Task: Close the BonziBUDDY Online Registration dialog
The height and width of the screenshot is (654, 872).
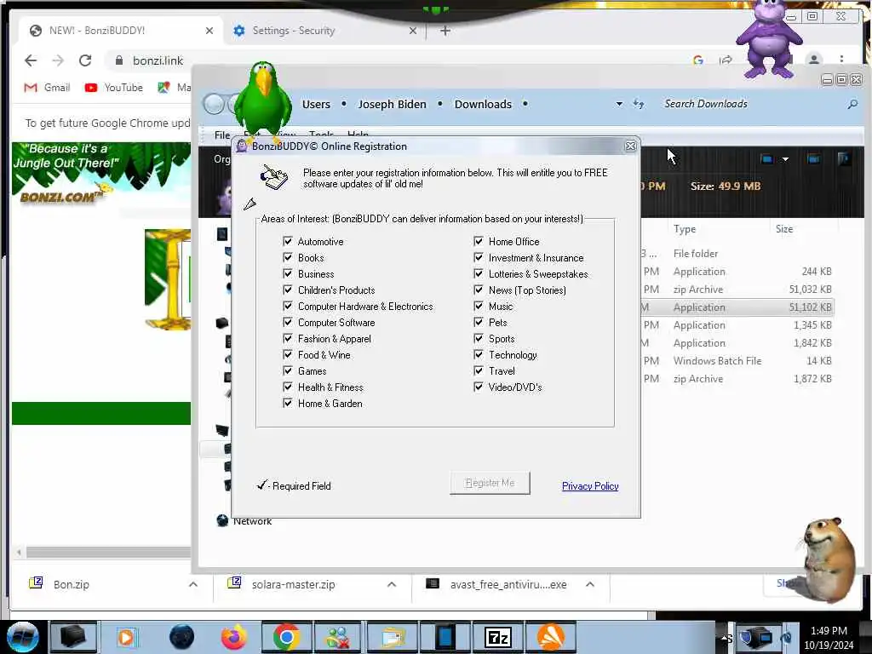Action: click(x=630, y=146)
